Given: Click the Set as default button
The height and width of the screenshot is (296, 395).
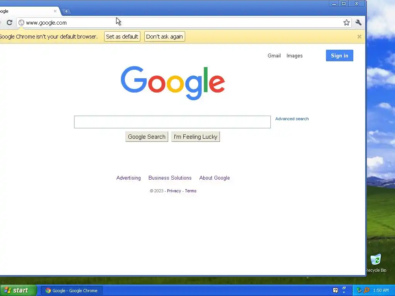Looking at the screenshot, I should pos(122,37).
